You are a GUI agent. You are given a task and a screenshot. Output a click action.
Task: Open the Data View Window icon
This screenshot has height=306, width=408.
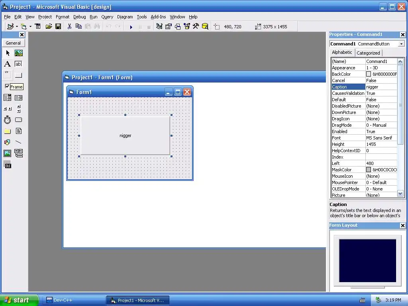coord(205,27)
